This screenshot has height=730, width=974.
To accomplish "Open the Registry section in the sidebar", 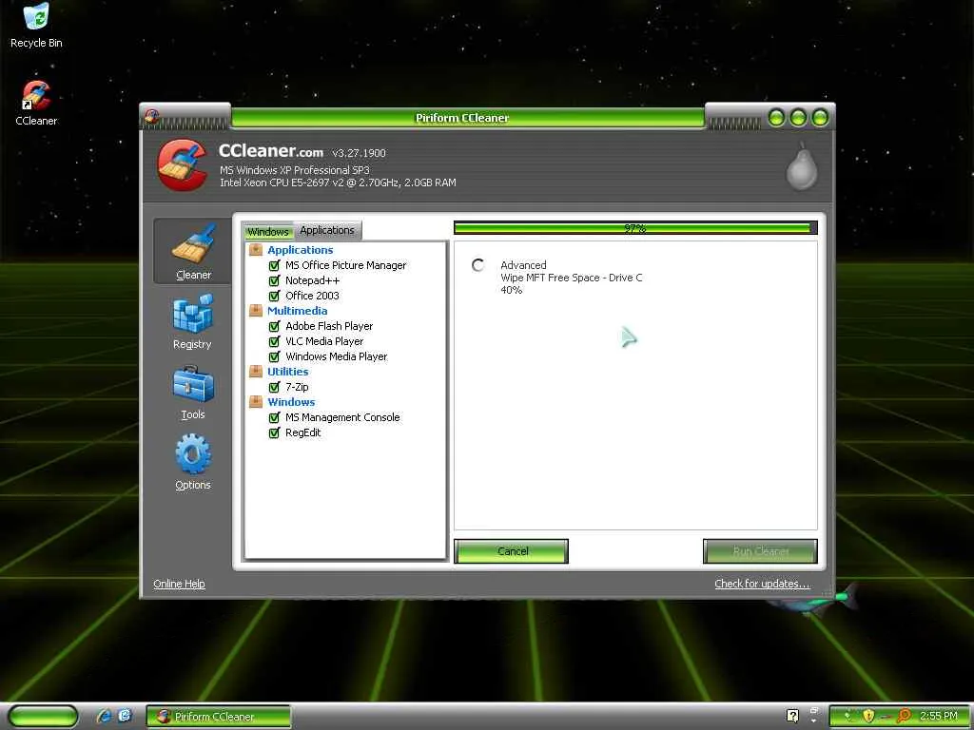I will click(x=192, y=322).
